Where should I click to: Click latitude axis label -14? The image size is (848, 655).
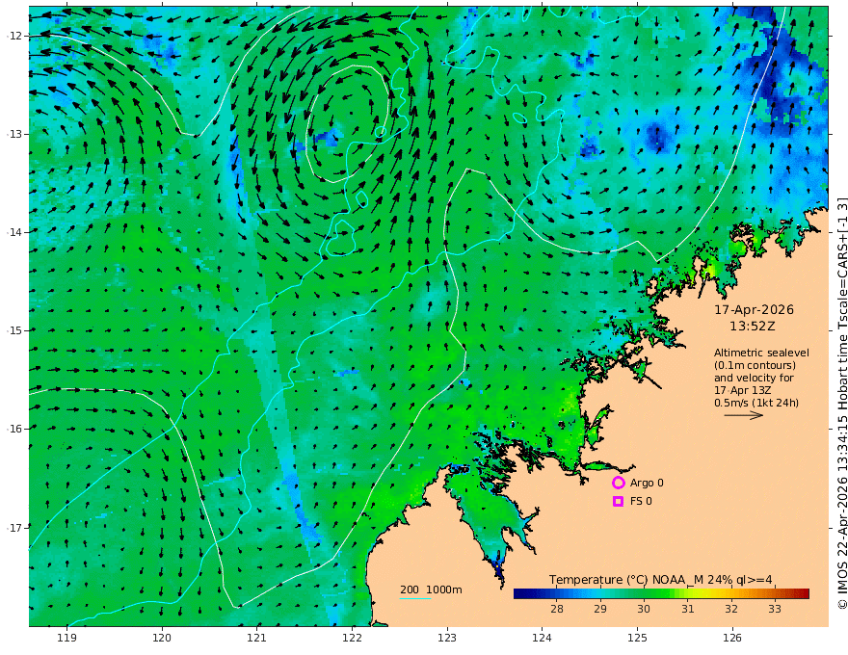[14, 232]
